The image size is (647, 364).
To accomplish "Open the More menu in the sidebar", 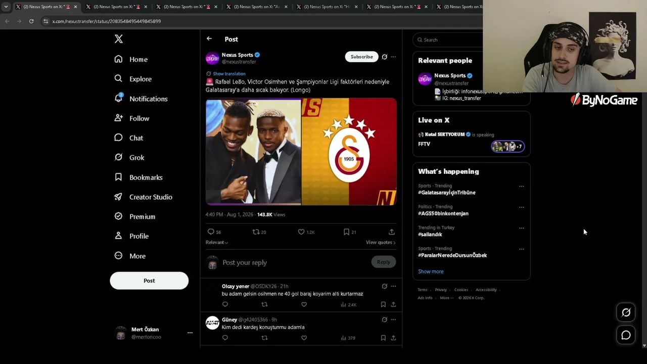I will (130, 256).
